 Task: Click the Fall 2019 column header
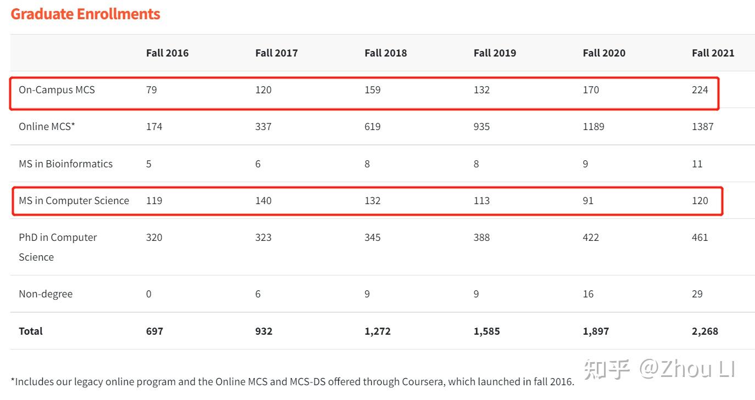[x=495, y=53]
